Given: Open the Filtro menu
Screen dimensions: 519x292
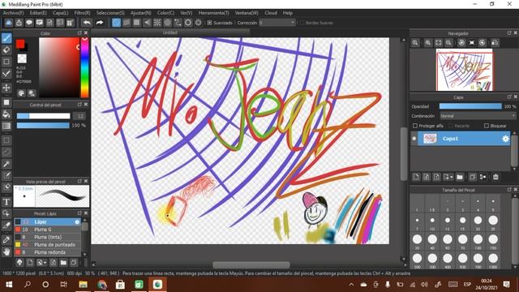Looking at the screenshot, I should [x=82, y=13].
